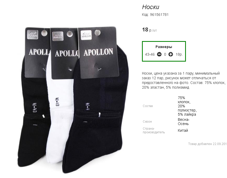This screenshot has width=227, height=178.
Task: Click the quantity value 0 field
Action: click(x=165, y=54)
